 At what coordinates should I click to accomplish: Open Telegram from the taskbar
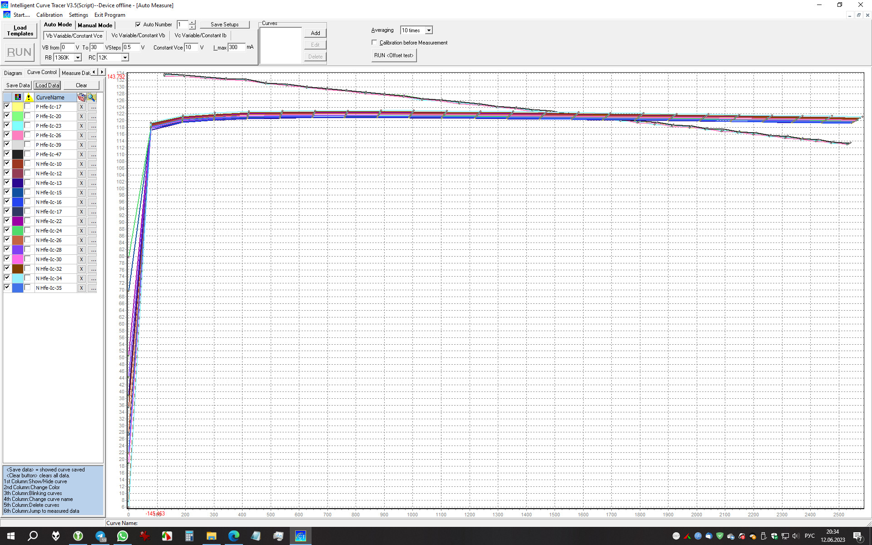100,536
